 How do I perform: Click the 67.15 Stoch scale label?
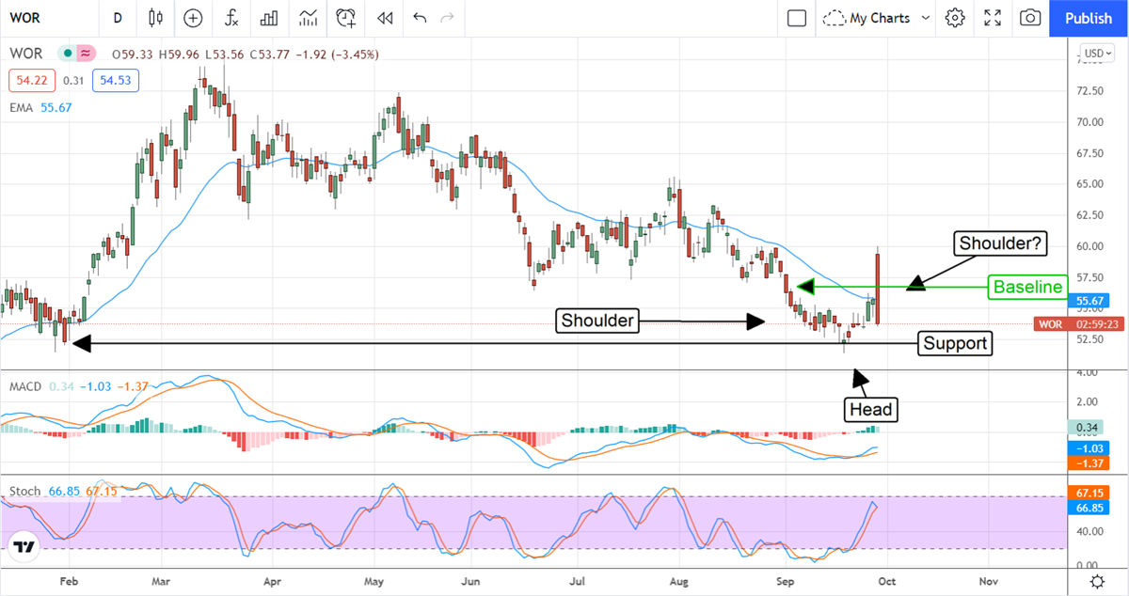pos(1088,492)
